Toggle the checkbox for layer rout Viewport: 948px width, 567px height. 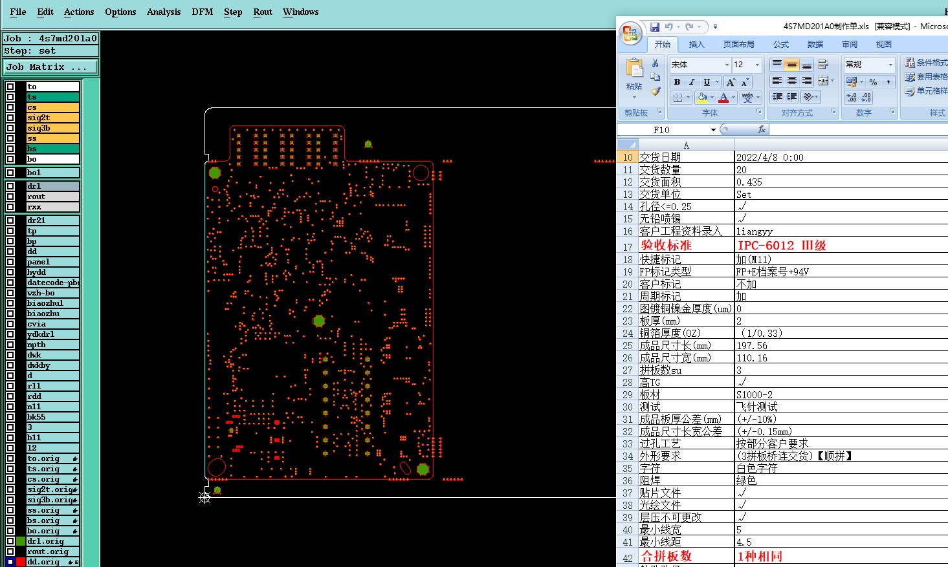10,197
